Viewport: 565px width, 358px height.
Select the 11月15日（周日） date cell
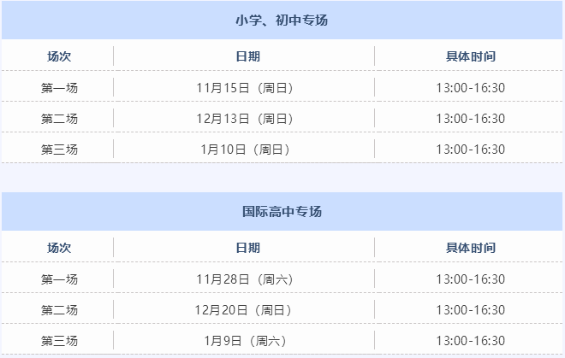click(244, 87)
